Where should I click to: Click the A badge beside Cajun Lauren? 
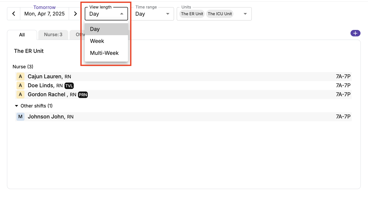(20, 77)
